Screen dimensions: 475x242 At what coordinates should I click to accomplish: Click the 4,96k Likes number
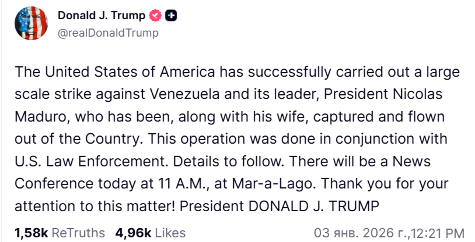(x=133, y=233)
